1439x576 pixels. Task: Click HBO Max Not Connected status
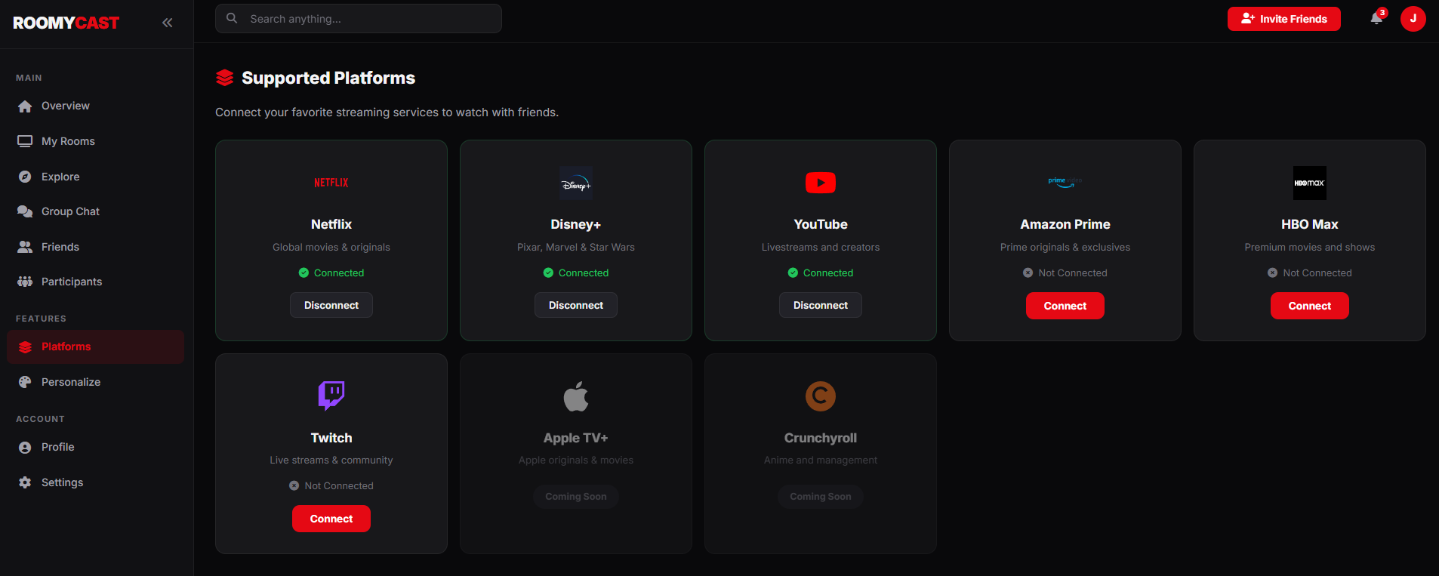tap(1310, 273)
